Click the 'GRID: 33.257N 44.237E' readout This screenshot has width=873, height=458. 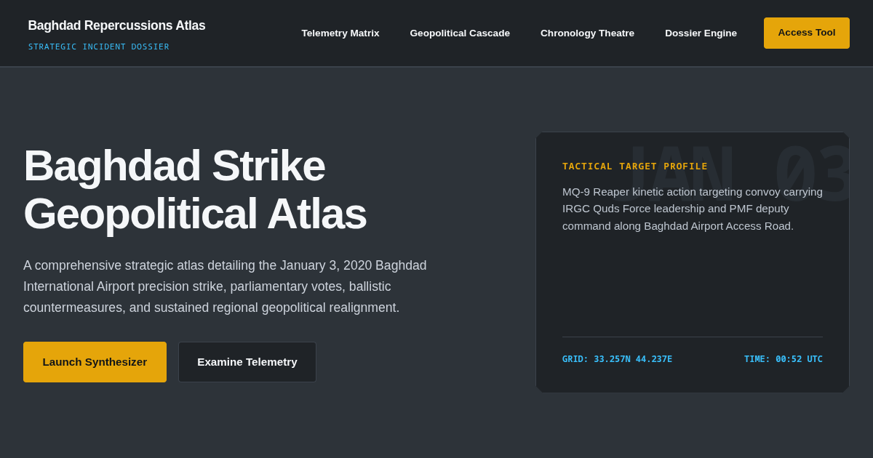(617, 359)
